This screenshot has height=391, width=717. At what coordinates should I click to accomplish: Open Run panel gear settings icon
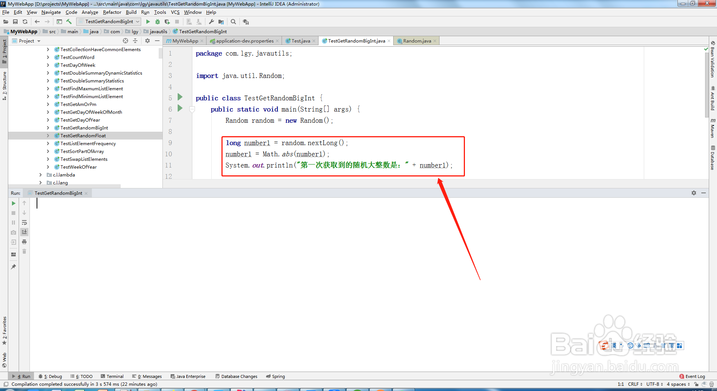point(694,193)
